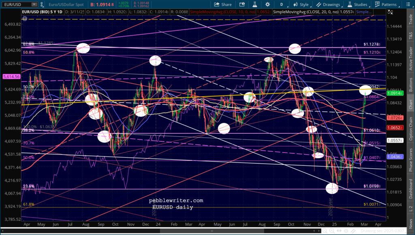Viewport: 415px width, 235px height.
Task: Click the green 1.0914 price bubble on axis
Action: point(395,93)
